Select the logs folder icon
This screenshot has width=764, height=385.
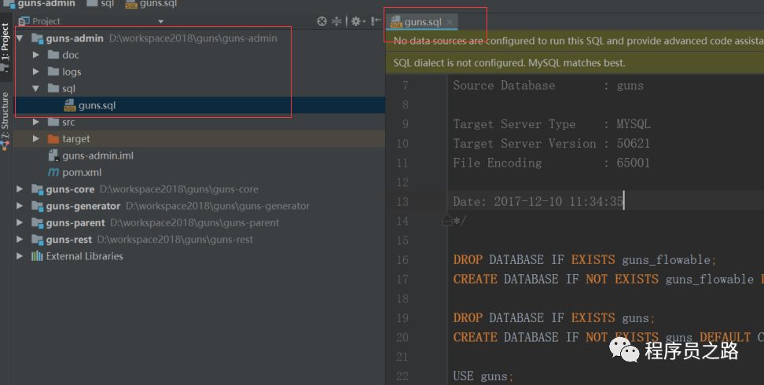pyautogui.click(x=53, y=71)
